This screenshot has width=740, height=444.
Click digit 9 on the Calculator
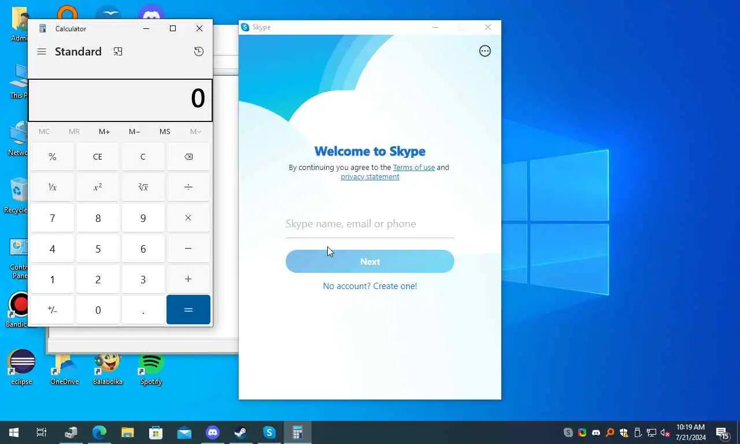143,218
